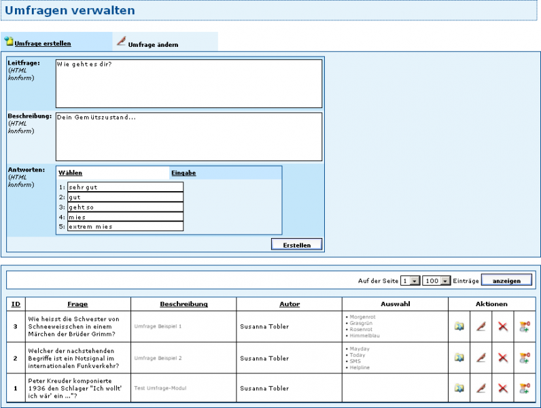541x408 pixels.
Task: Expand the entries-per-page dropdown showing 100
Action: point(436,281)
